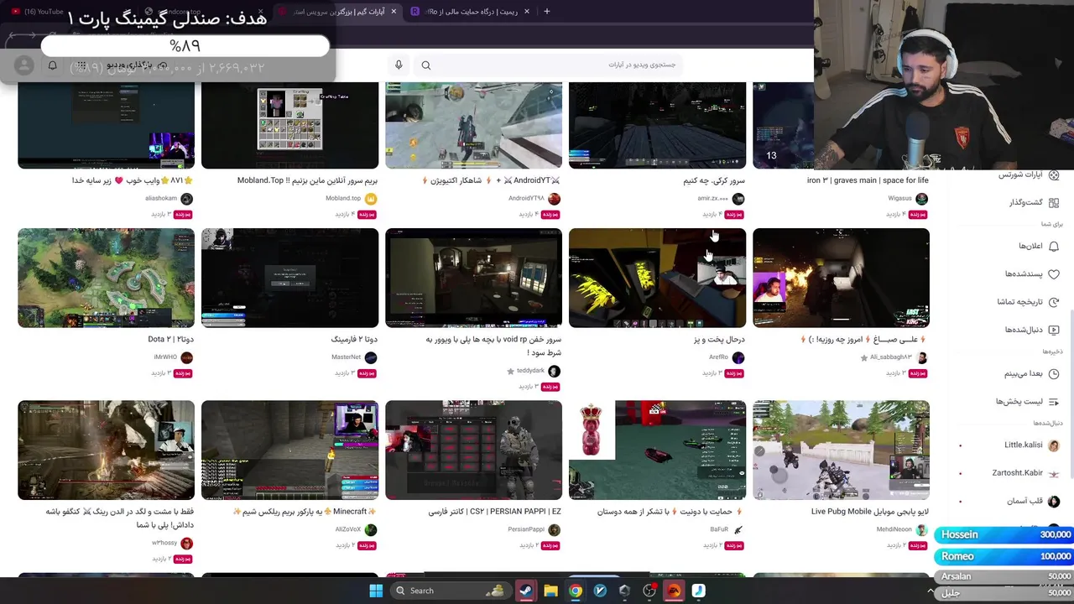Screen dimensions: 1074x604
Task: Open Steam from the taskbar
Action: [x=526, y=591]
